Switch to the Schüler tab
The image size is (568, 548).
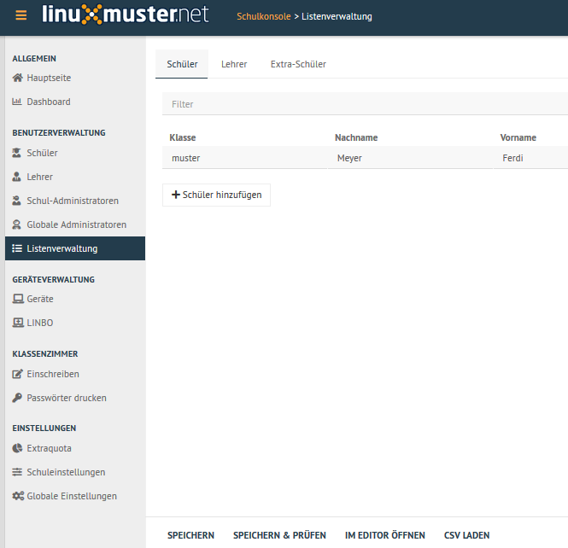182,64
